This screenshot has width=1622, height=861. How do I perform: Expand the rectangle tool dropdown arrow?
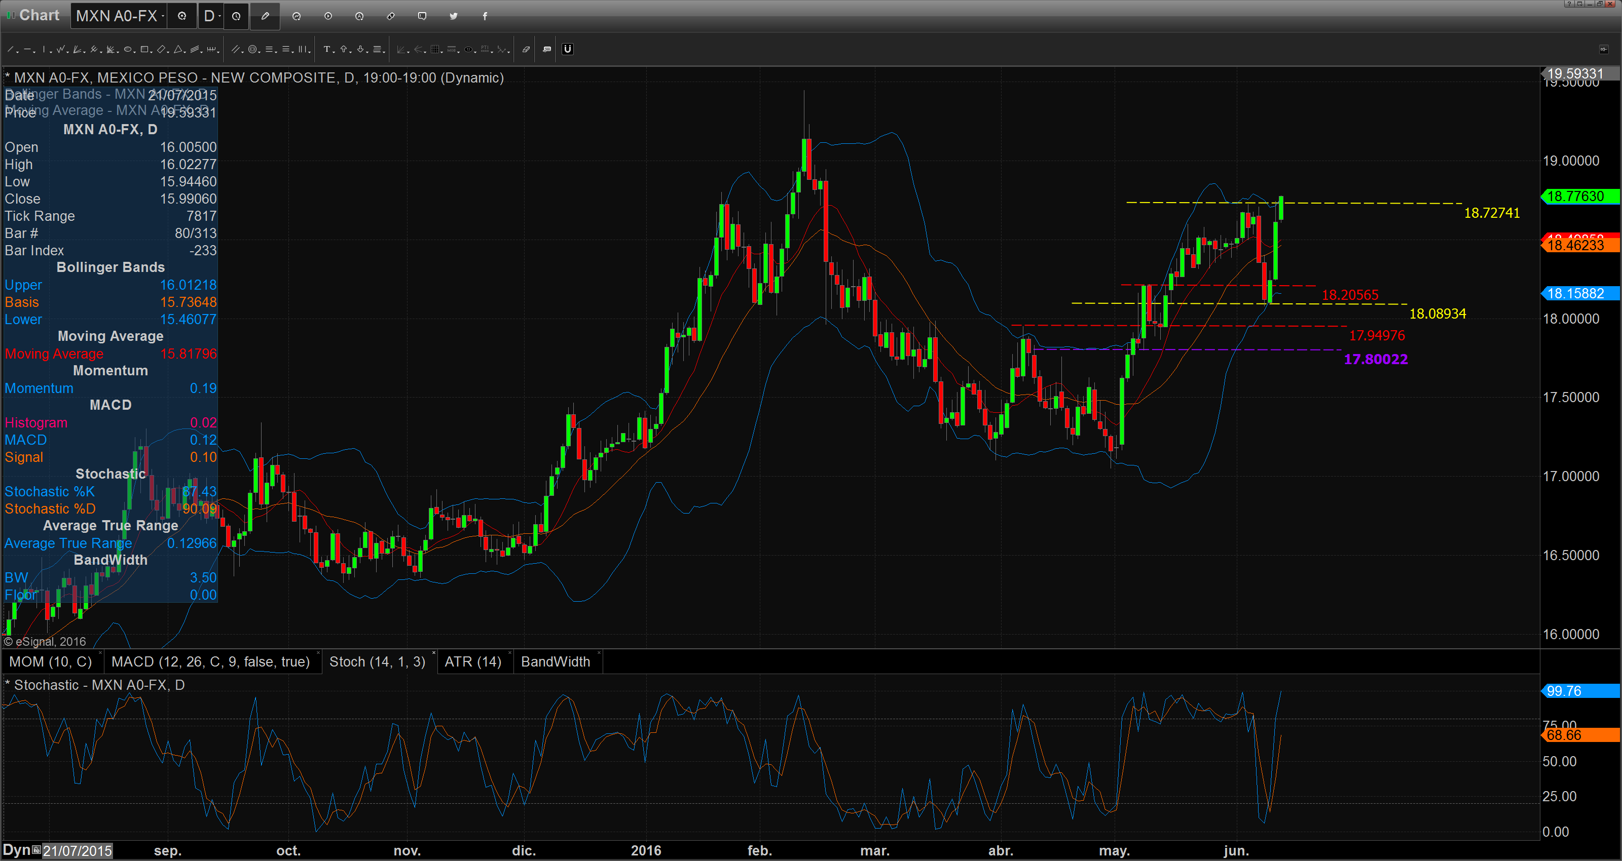click(151, 52)
